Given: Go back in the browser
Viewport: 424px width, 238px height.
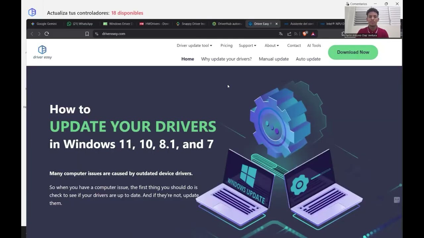Looking at the screenshot, I should click(x=32, y=34).
